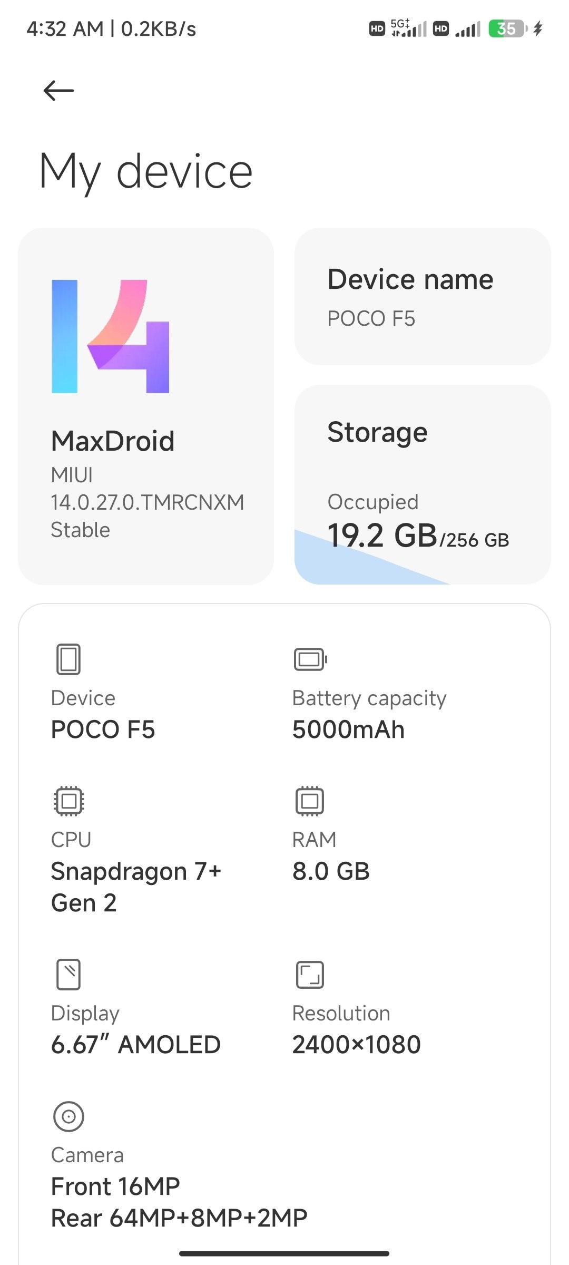Tap the phone Device icon
The height and width of the screenshot is (1265, 569).
point(68,659)
